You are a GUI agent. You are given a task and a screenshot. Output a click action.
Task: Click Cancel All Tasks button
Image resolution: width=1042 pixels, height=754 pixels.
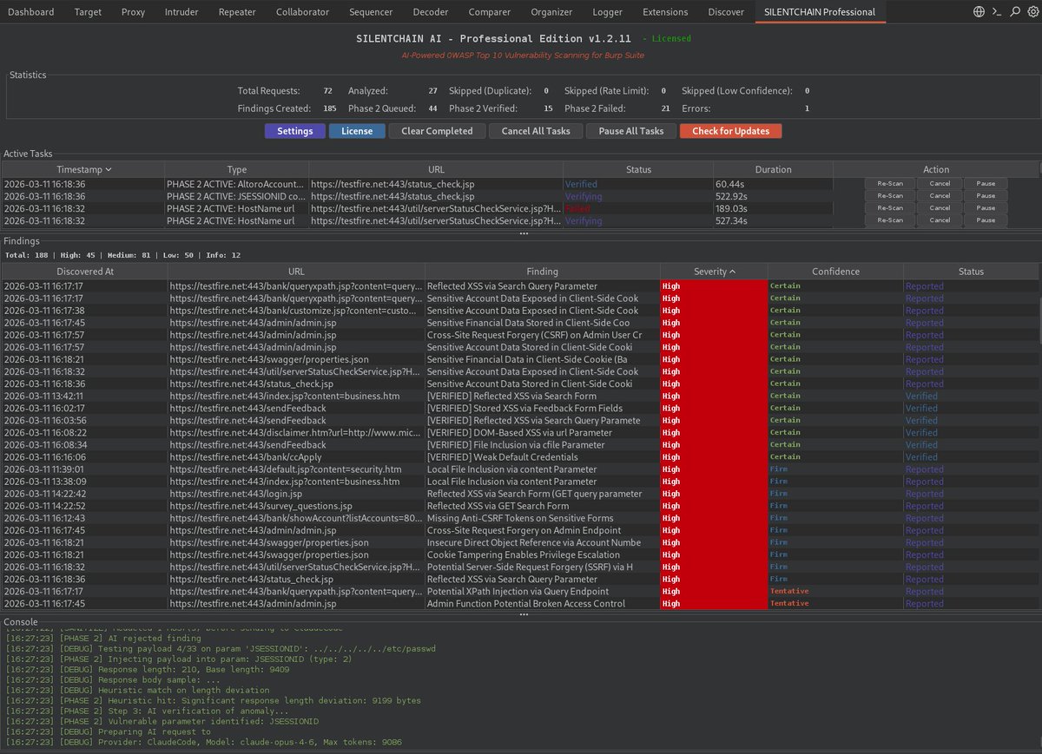coord(536,131)
